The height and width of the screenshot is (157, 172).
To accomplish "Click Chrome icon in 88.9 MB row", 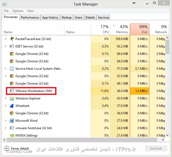I will (x=12, y=54).
